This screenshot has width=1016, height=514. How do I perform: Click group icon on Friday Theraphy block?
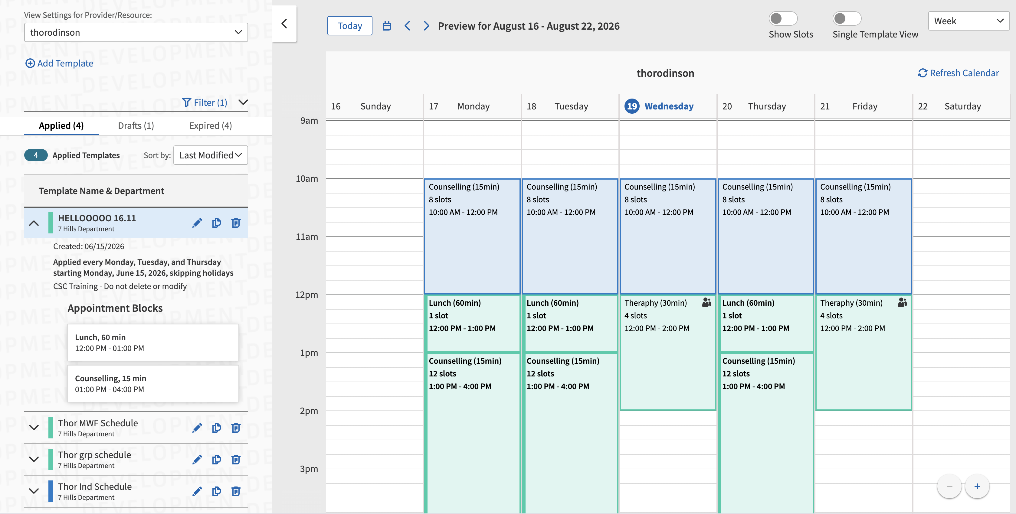tap(903, 303)
